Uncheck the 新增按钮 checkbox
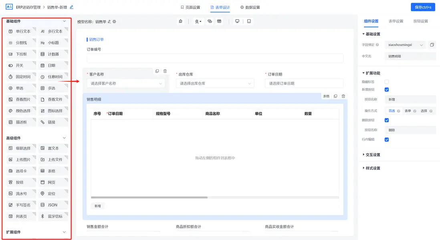 [386, 90]
